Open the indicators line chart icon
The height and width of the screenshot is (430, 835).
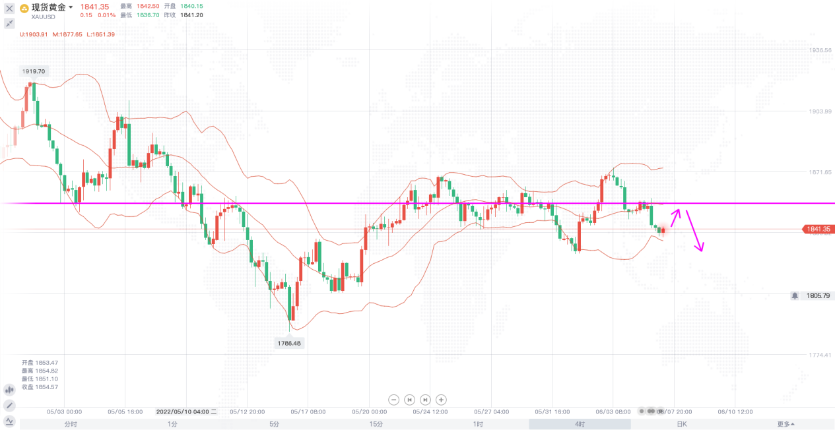9,421
